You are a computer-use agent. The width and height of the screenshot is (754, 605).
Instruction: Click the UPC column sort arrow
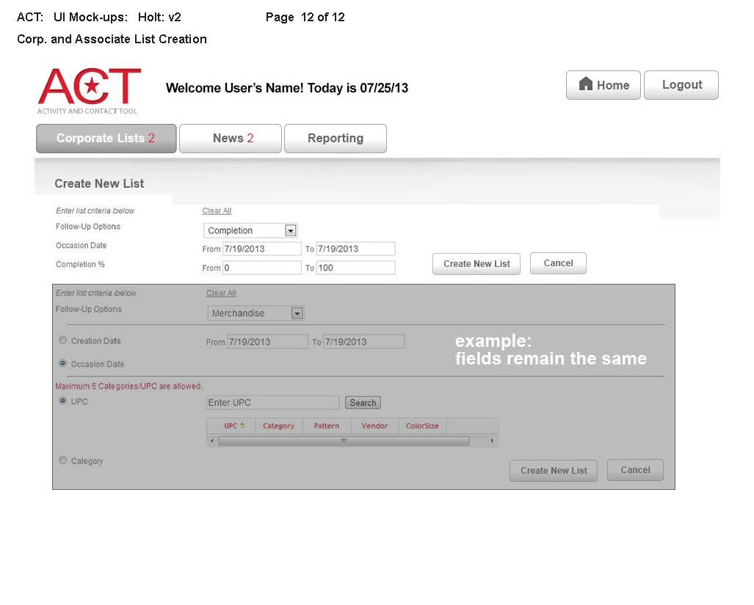point(242,425)
